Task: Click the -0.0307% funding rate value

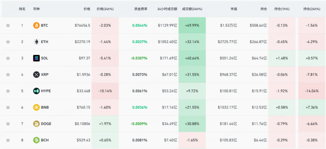Action: 139,58
